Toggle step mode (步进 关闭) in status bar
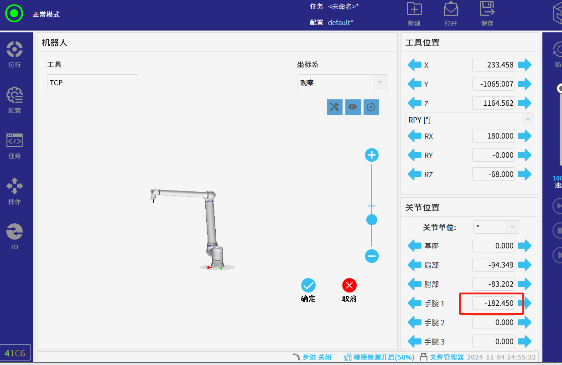The image size is (562, 365). pyautogui.click(x=312, y=357)
